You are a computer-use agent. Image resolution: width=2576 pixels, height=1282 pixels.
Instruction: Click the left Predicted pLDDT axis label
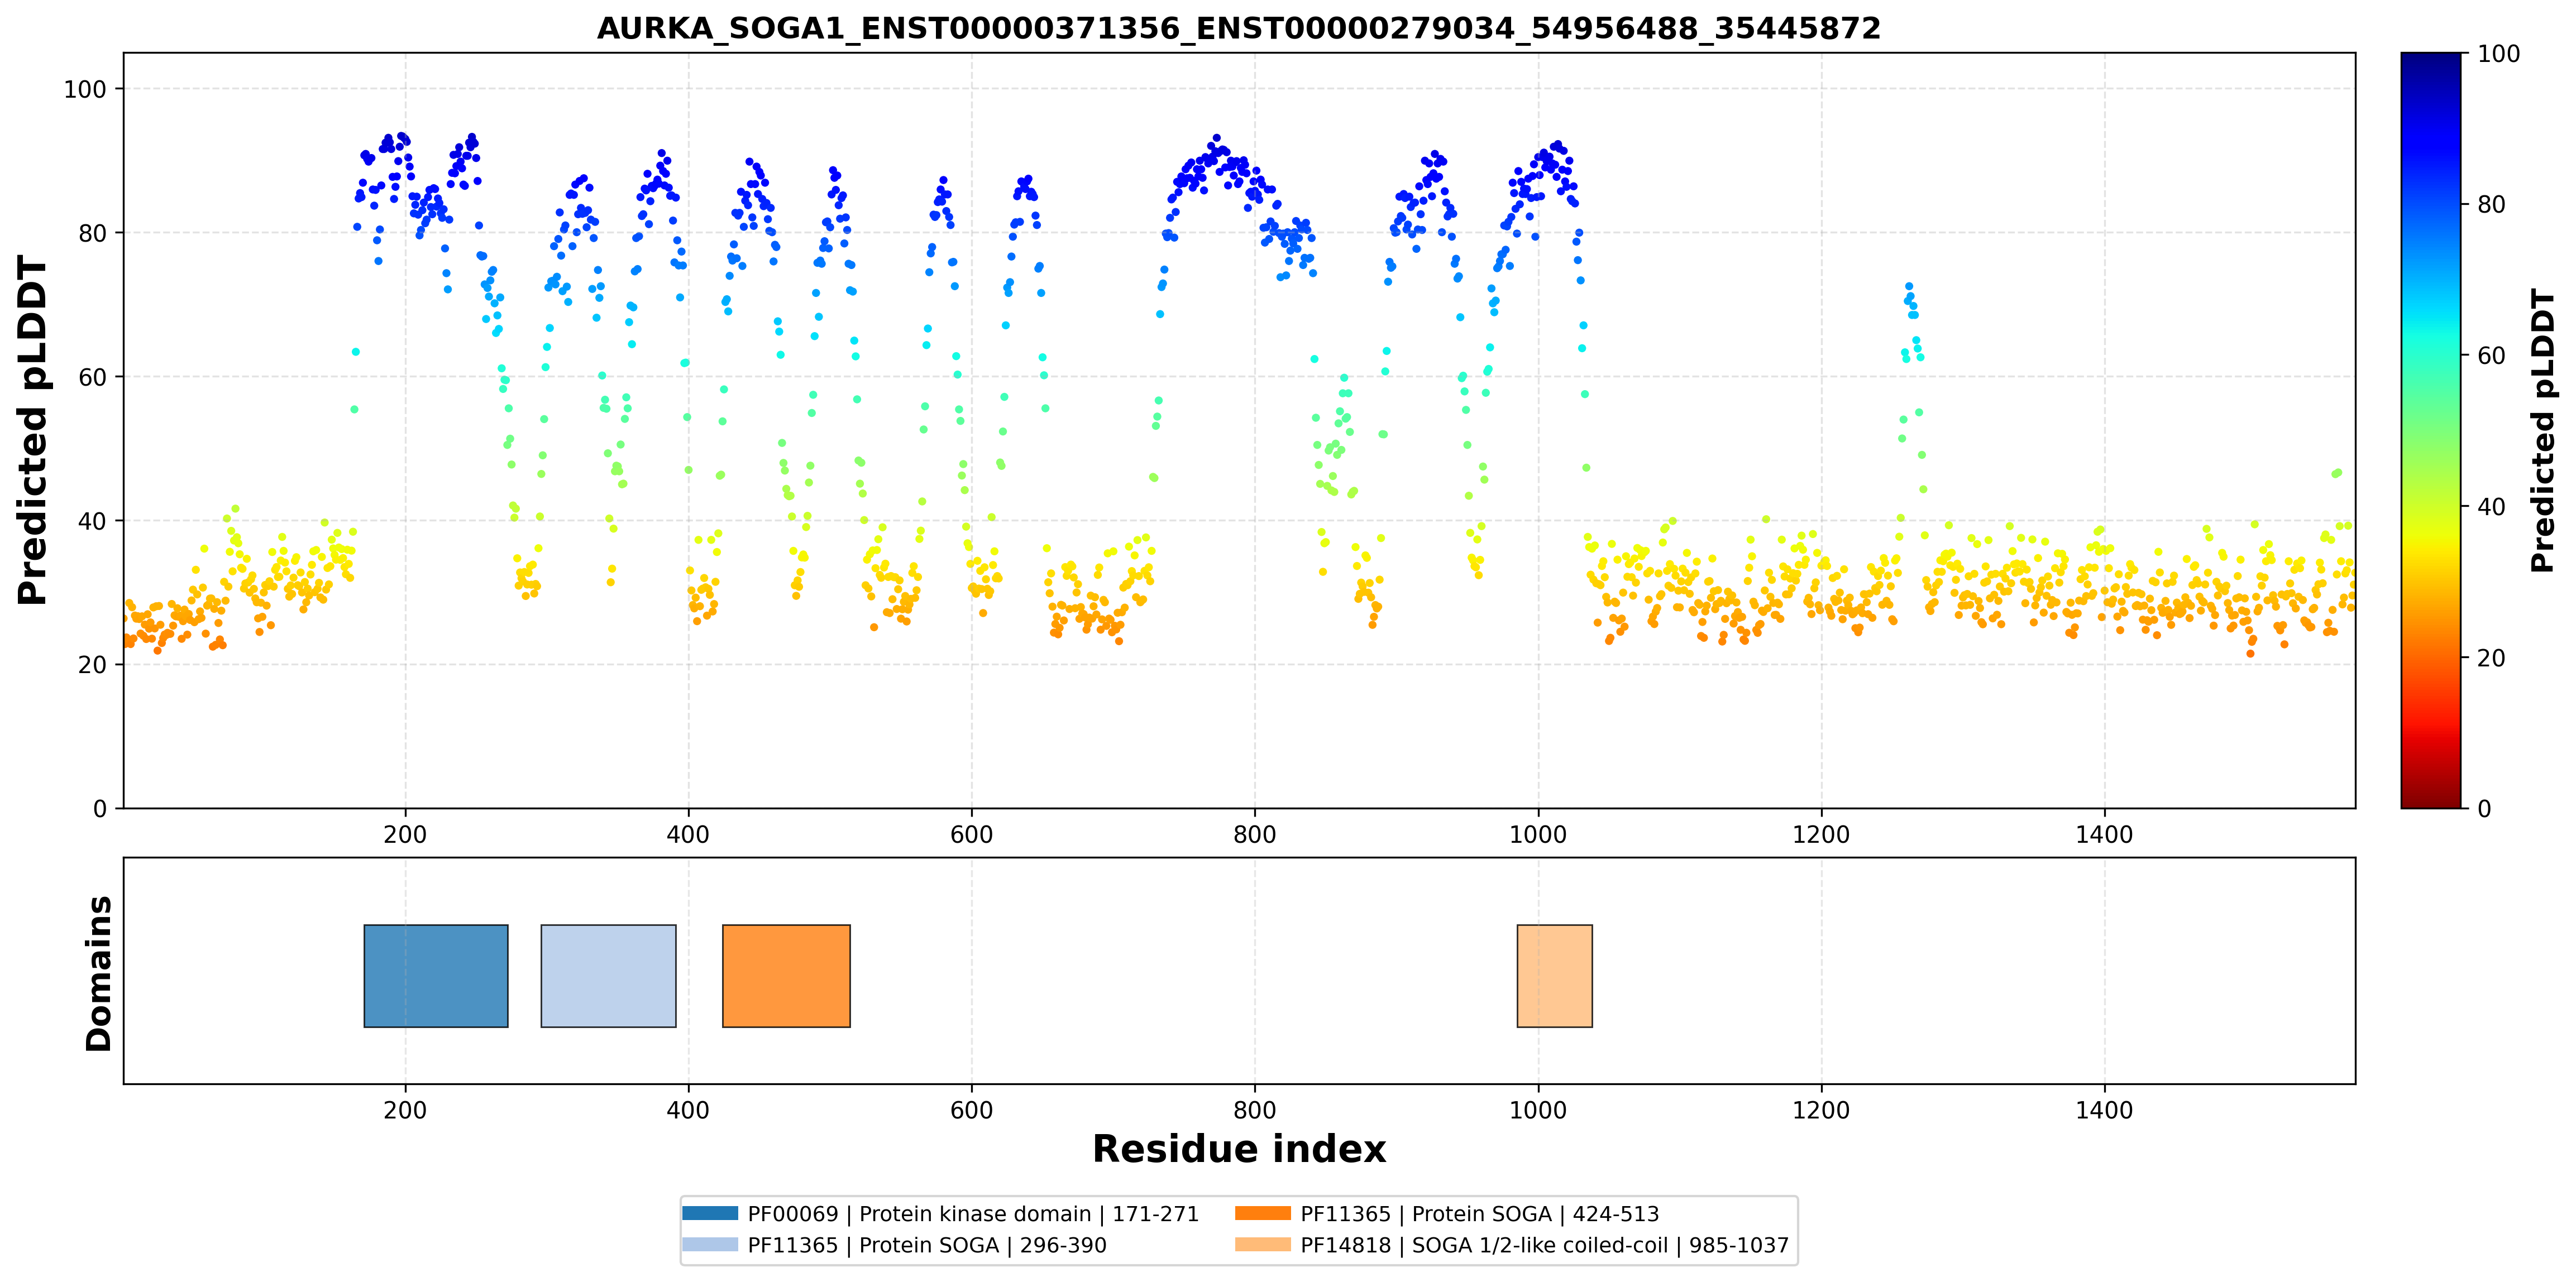(x=33, y=431)
